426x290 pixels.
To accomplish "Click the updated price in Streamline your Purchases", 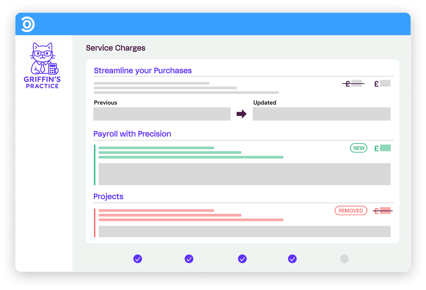I will [382, 84].
